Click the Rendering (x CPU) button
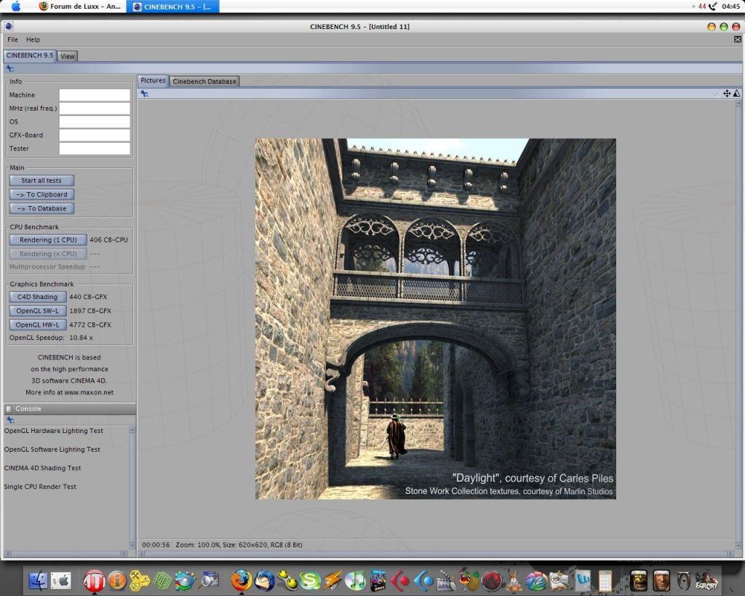This screenshot has height=596, width=745. 48,254
